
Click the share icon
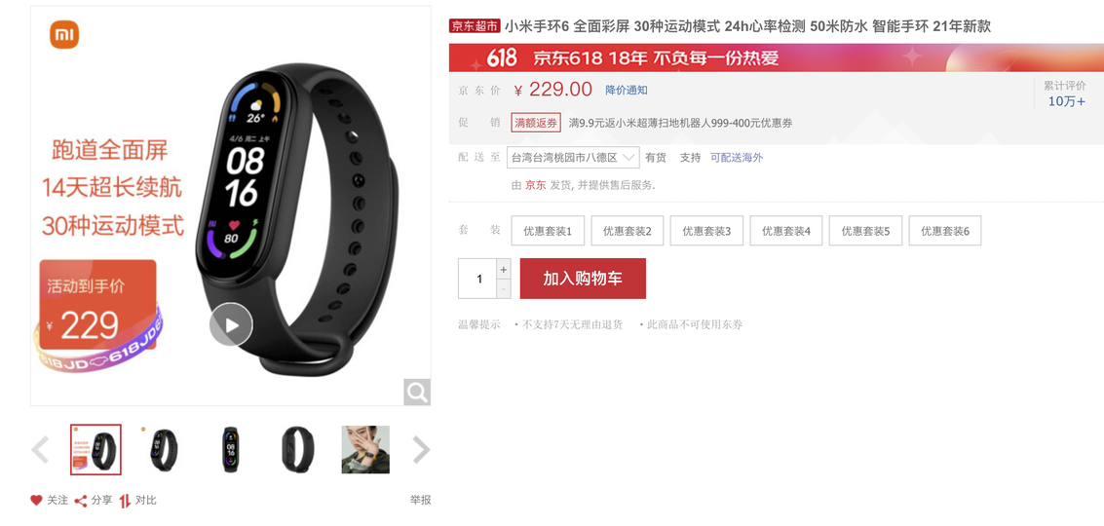[80, 501]
